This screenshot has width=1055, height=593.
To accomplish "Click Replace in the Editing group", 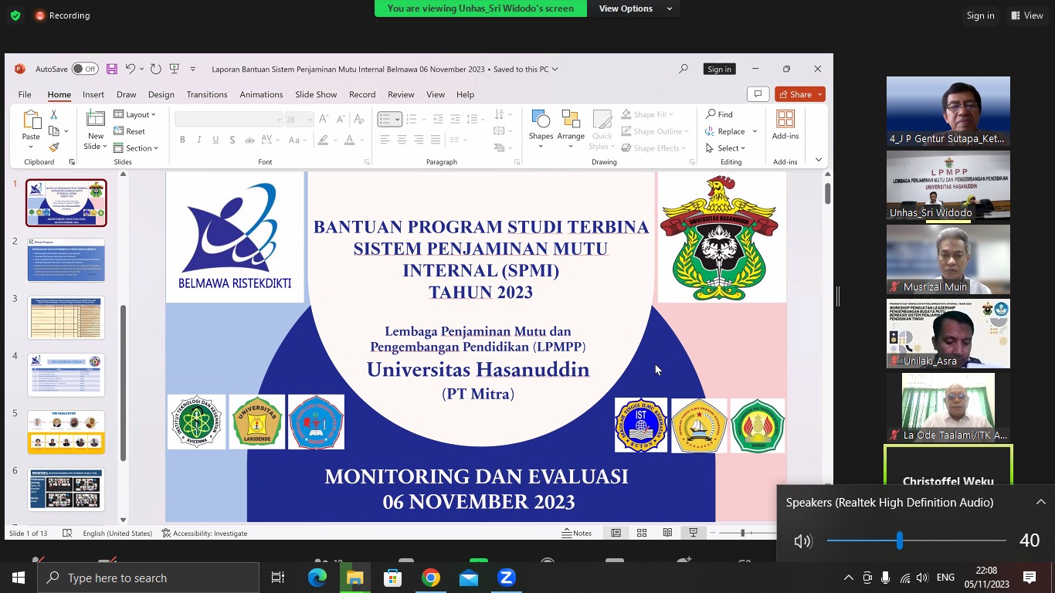I will tap(730, 131).
